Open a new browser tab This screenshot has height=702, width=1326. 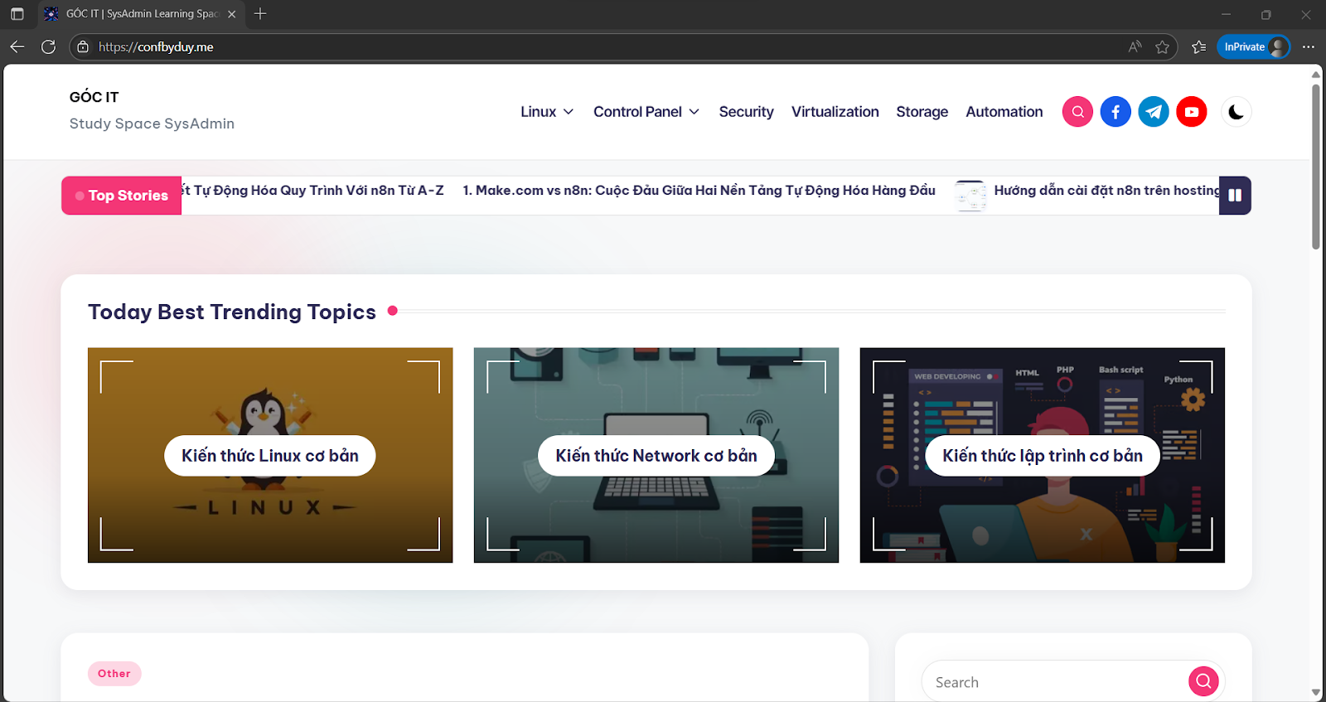[x=260, y=14]
